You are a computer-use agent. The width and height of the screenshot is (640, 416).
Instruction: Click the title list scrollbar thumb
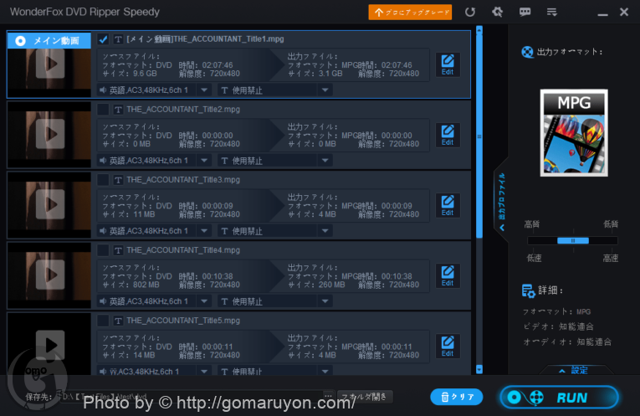(x=479, y=136)
